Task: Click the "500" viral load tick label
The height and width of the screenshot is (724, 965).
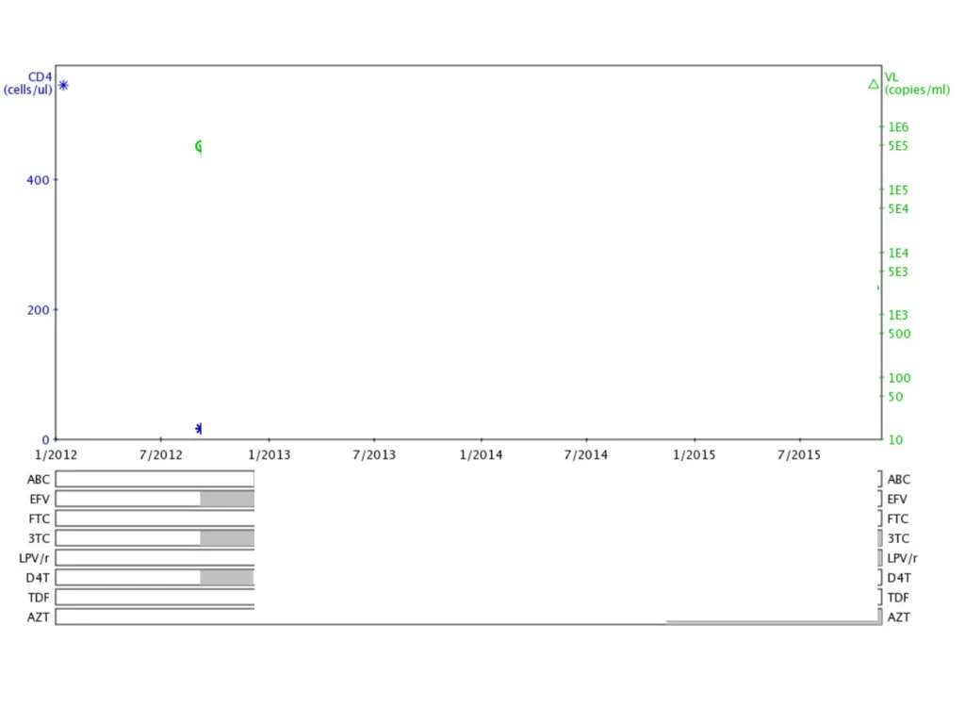Action: pyautogui.click(x=899, y=334)
